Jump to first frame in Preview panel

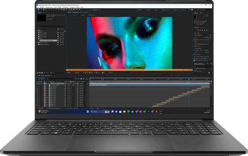tap(198, 30)
